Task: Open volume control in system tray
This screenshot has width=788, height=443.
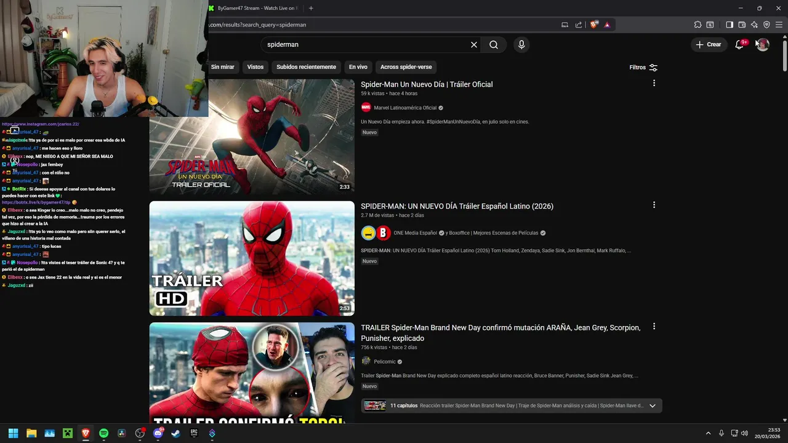Action: 744,433
